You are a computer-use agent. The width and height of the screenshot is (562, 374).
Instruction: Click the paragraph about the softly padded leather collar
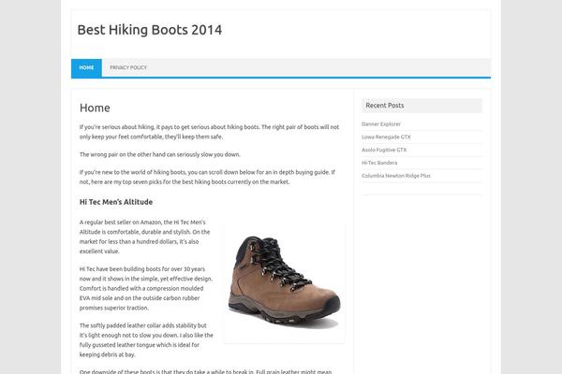[146, 339]
